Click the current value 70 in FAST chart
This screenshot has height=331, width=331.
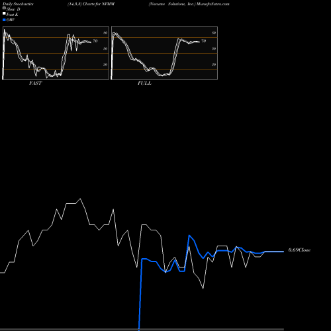pyautogui.click(x=95, y=41)
